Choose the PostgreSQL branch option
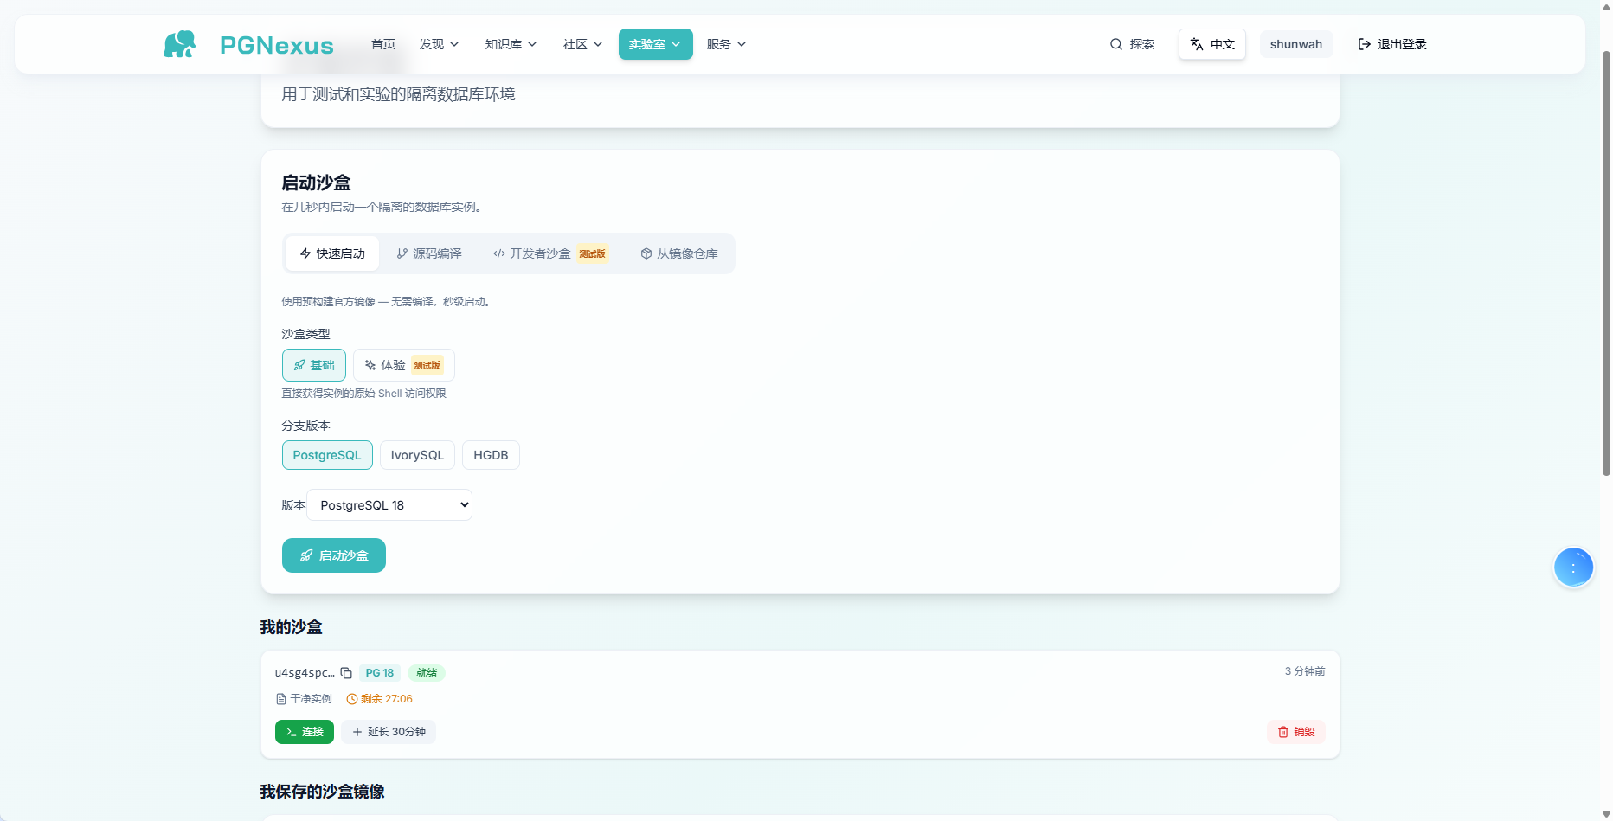This screenshot has width=1613, height=821. [327, 455]
